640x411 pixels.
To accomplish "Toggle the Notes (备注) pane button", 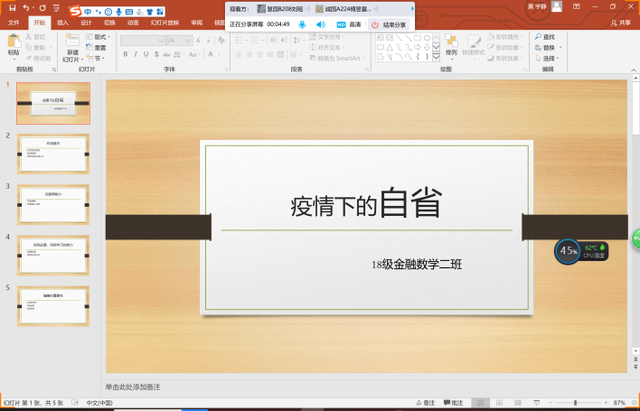I will (425, 402).
